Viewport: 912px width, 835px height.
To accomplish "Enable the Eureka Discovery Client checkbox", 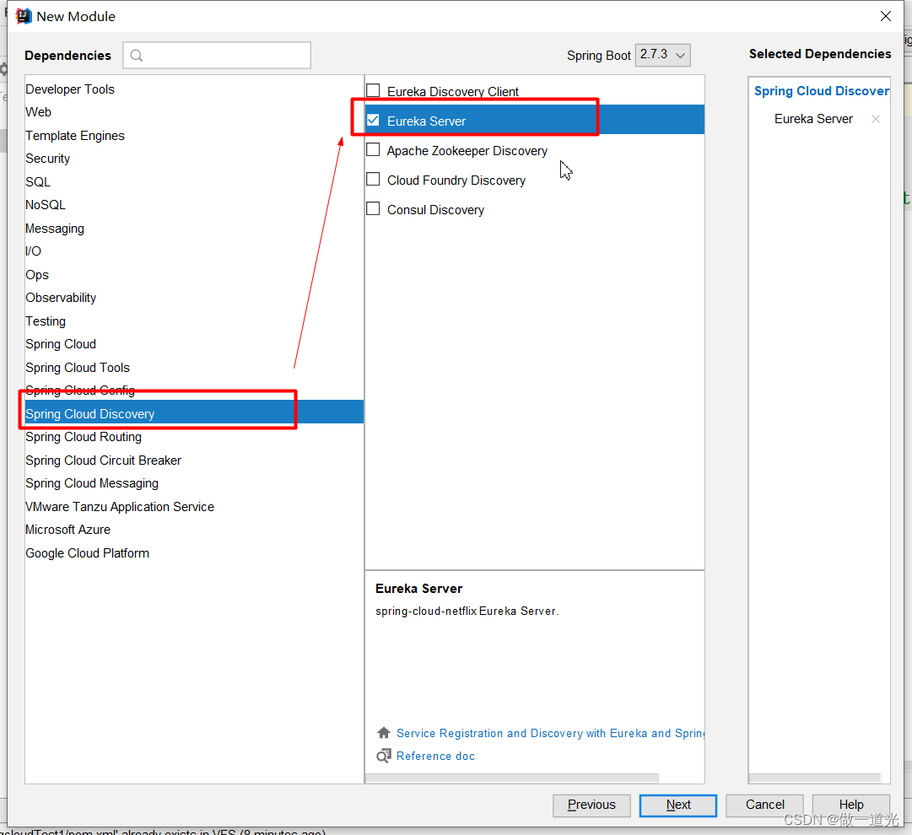I will (x=373, y=91).
